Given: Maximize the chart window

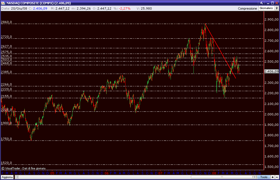Looking at the screenshot, I should pyautogui.click(x=272, y=3).
